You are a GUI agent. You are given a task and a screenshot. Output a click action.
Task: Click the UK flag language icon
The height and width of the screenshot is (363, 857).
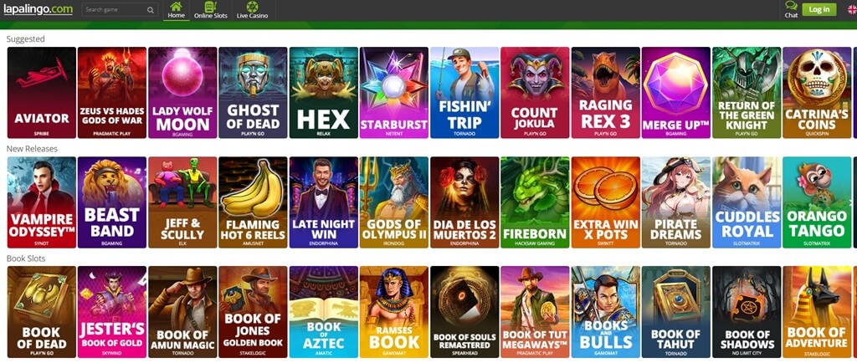point(852,9)
